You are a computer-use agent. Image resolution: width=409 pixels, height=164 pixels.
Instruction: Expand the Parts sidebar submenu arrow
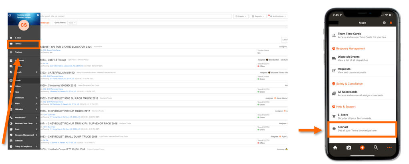(36, 129)
